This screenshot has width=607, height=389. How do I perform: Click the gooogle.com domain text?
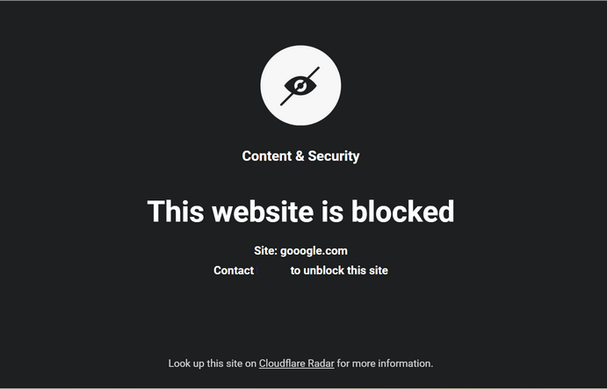[314, 251]
